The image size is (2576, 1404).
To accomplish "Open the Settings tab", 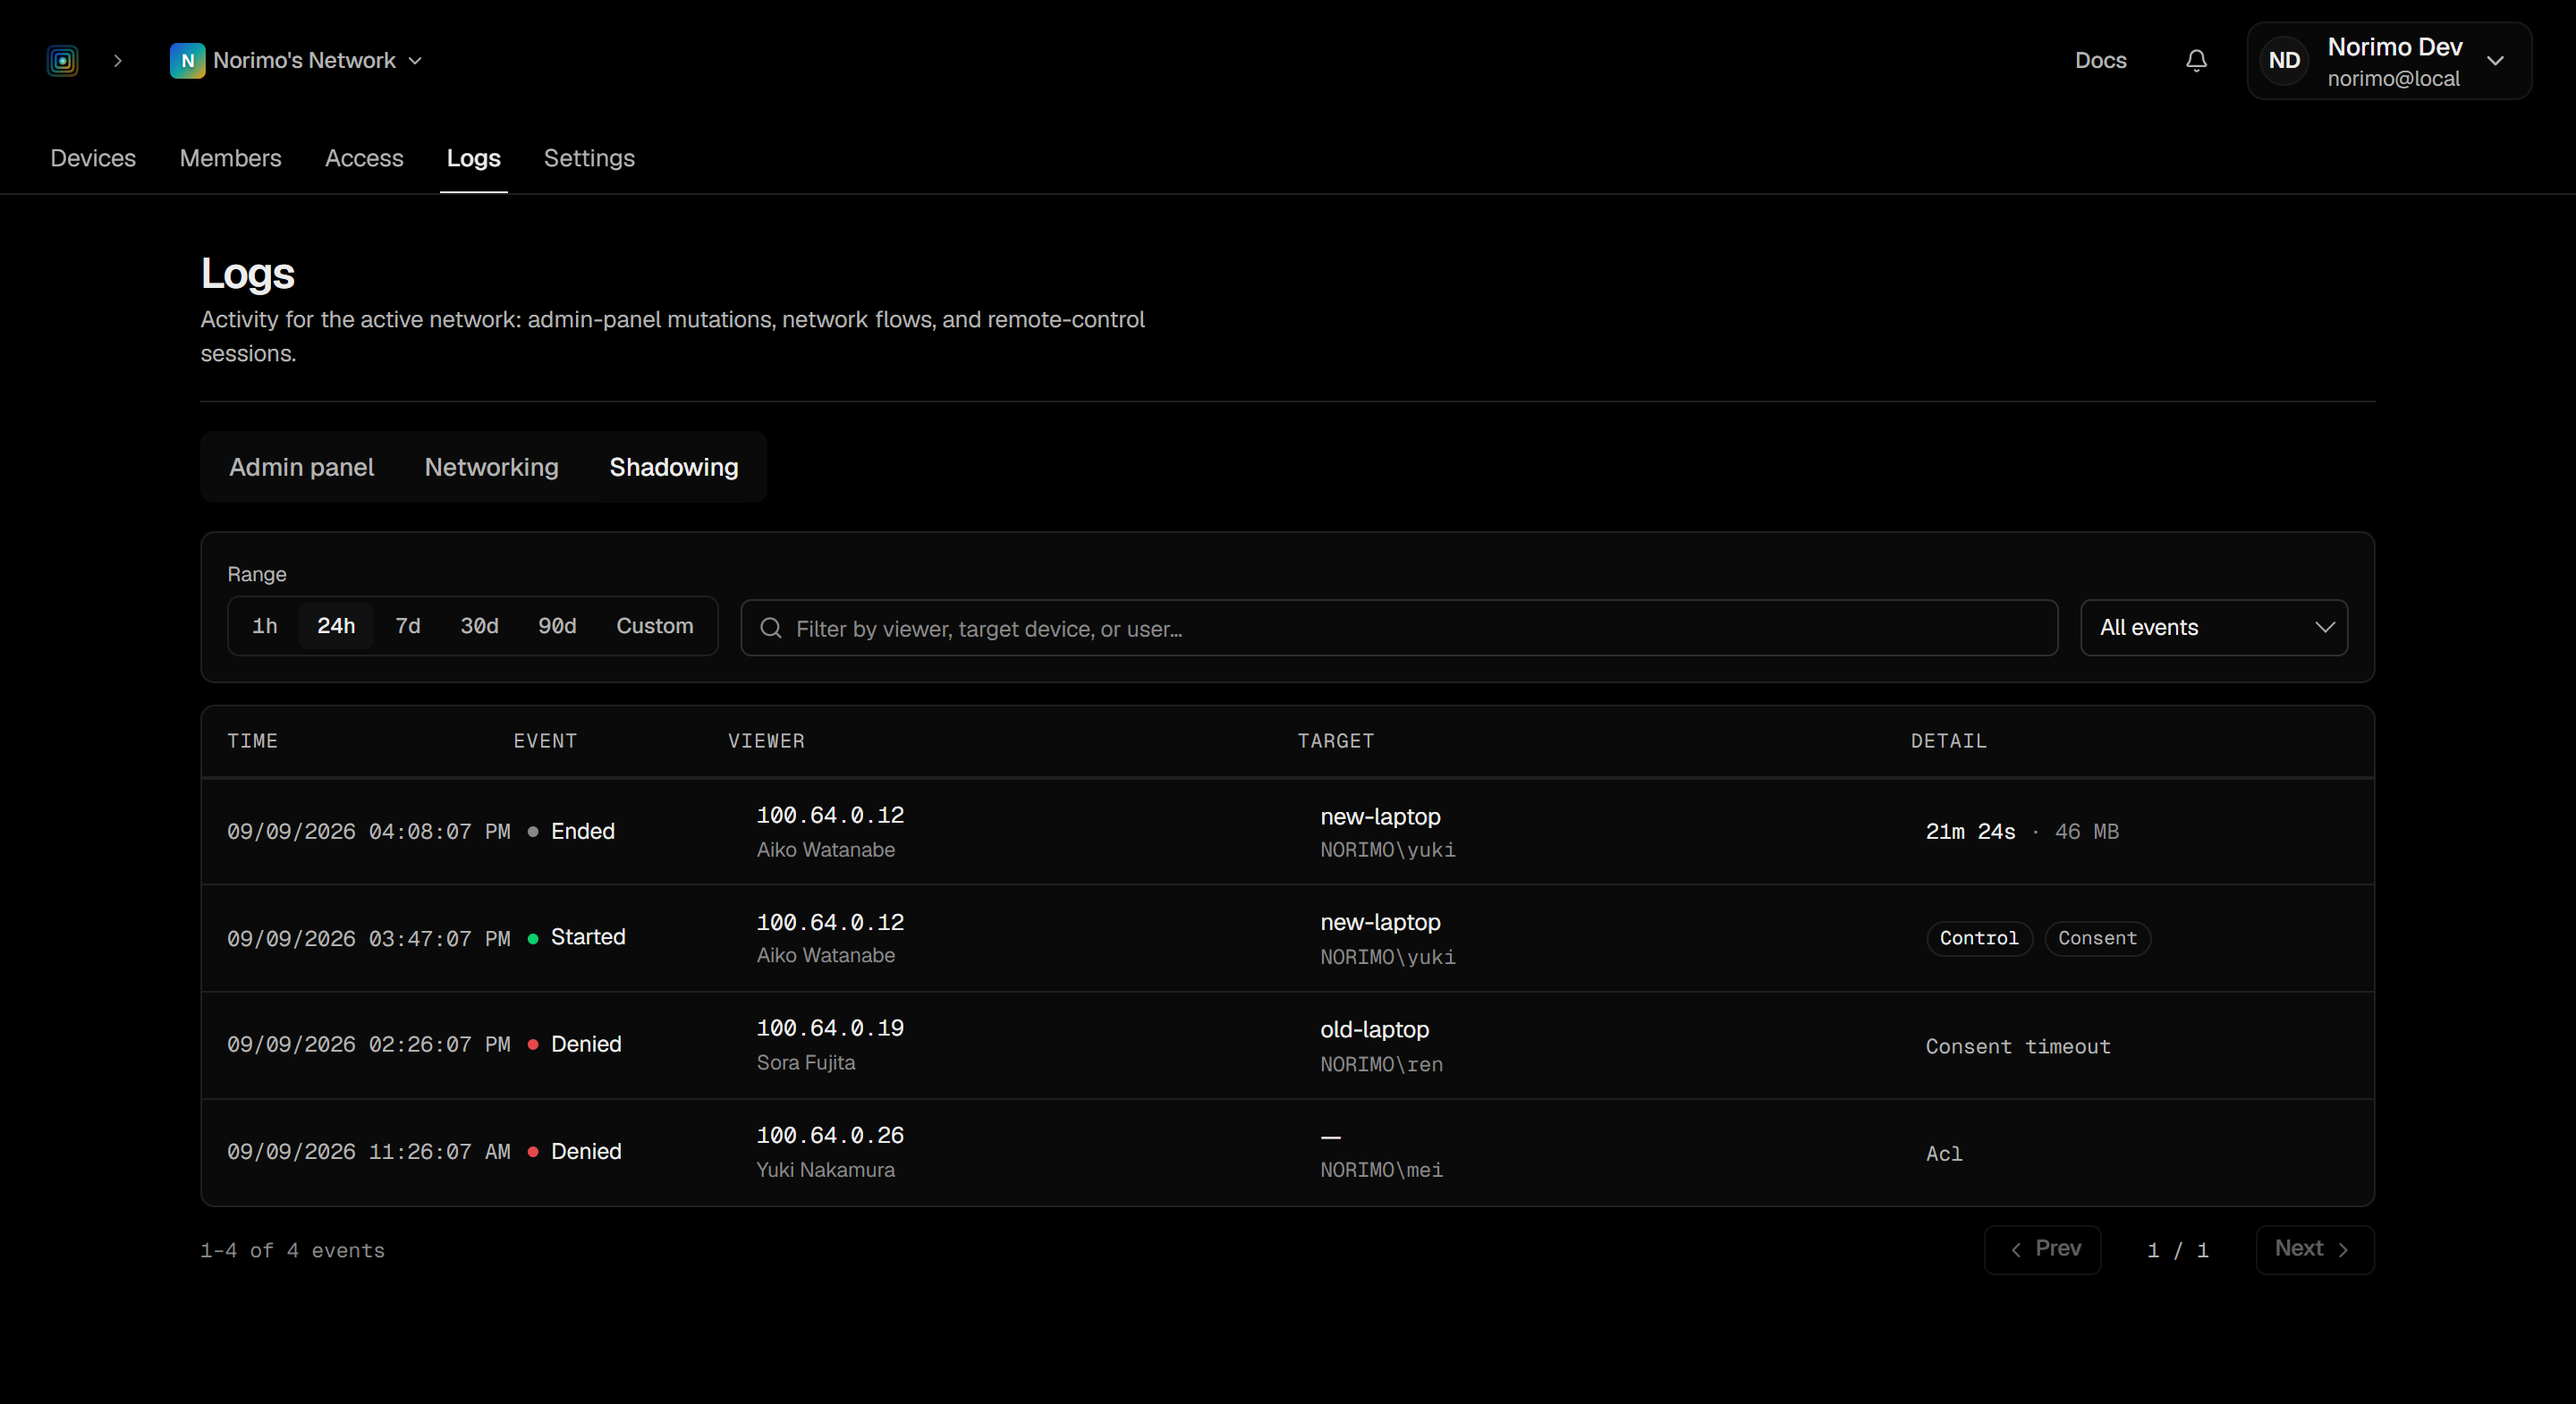I will [x=589, y=158].
